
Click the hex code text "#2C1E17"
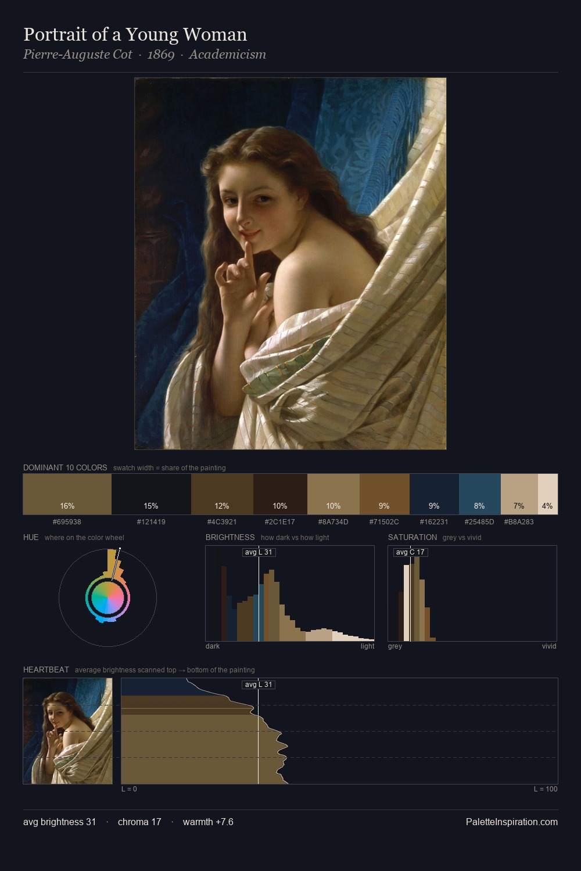pyautogui.click(x=280, y=522)
